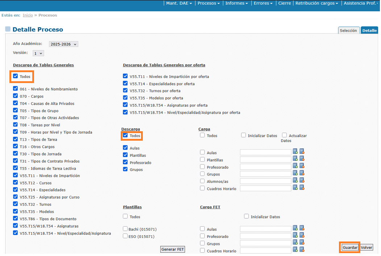Uncheck Todos under Descarga de Tablas Generales
The width and height of the screenshot is (381, 256).
[x=16, y=76]
